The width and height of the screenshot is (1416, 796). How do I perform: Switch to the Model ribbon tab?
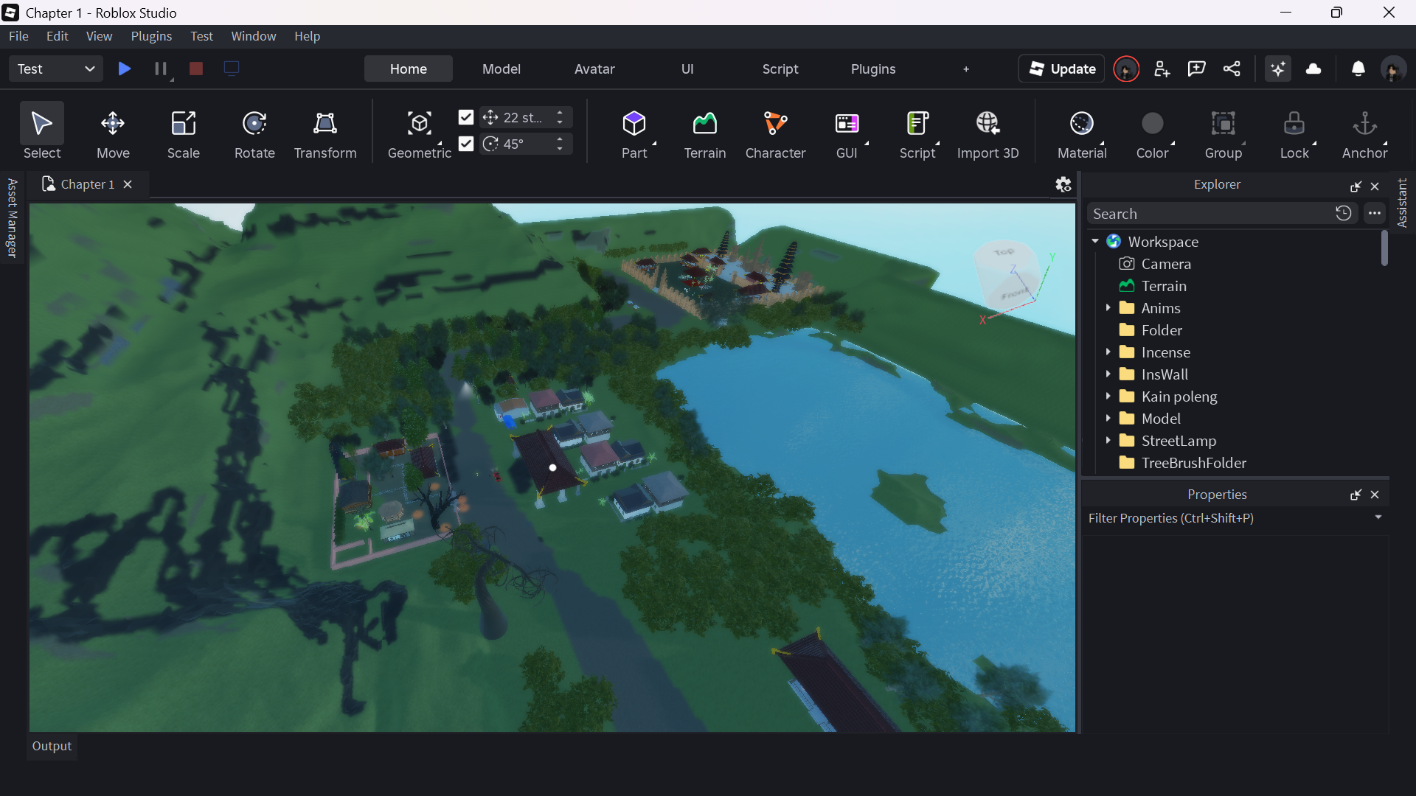click(x=501, y=69)
